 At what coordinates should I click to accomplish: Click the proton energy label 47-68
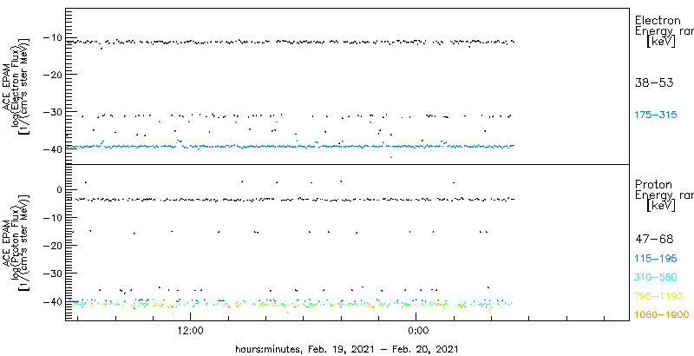coord(654,239)
